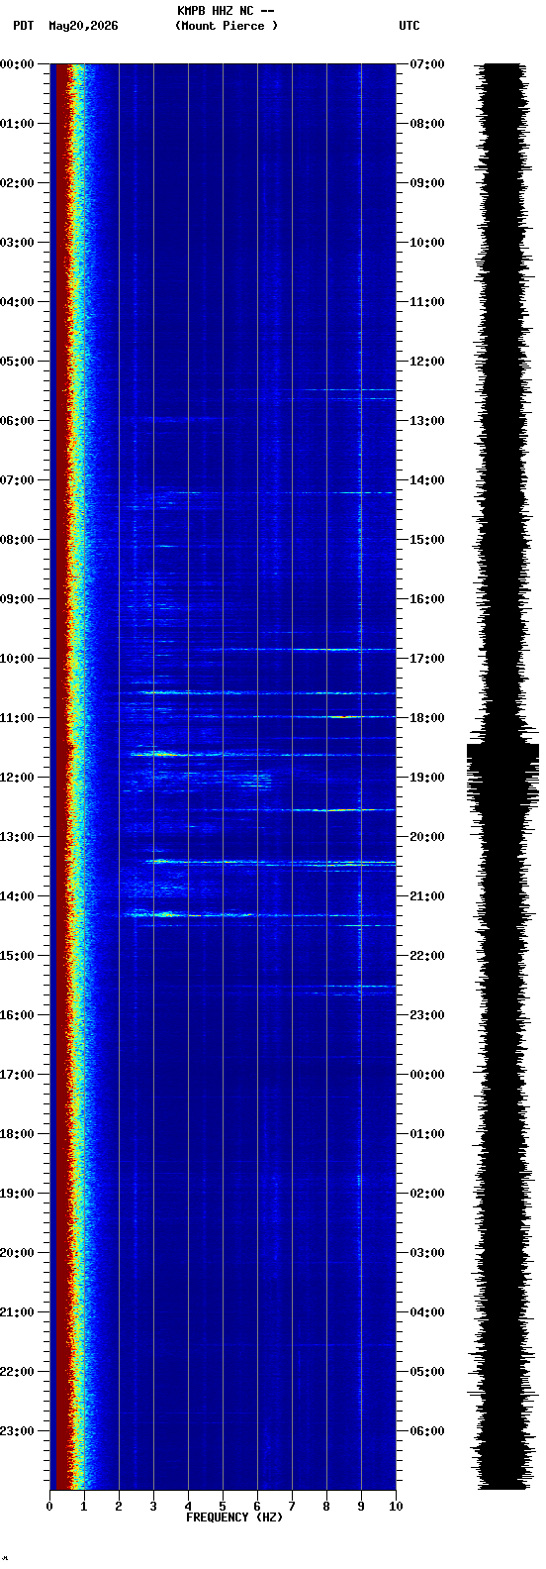Viewport: 546px width, 1569px height.
Task: Select the 07:00 label on UTC axis
Action: click(426, 64)
